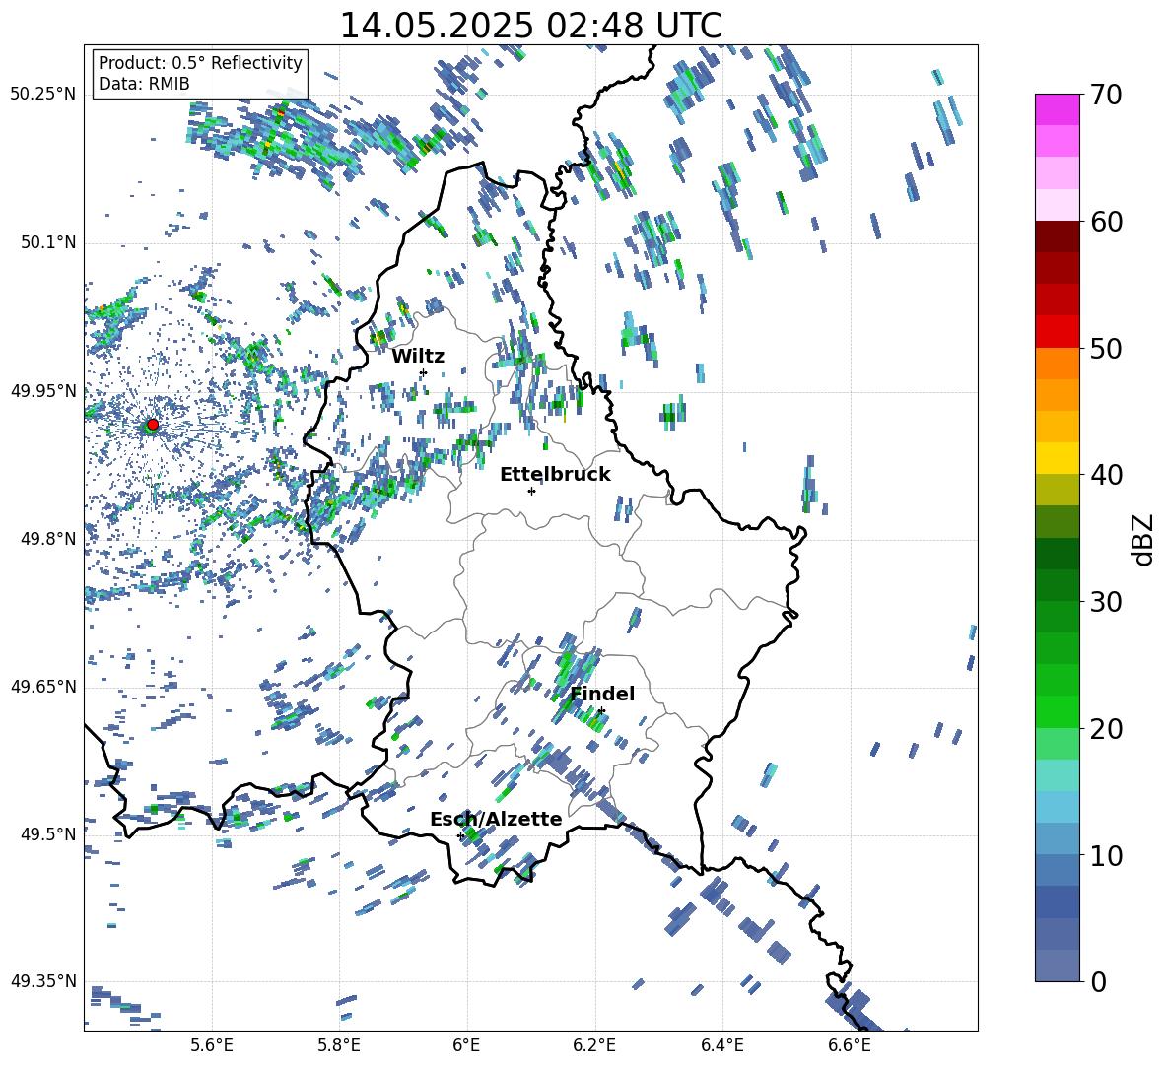Click the 20 tick label on colorbar
Image resolution: width=1167 pixels, height=1065 pixels.
(x=1107, y=729)
